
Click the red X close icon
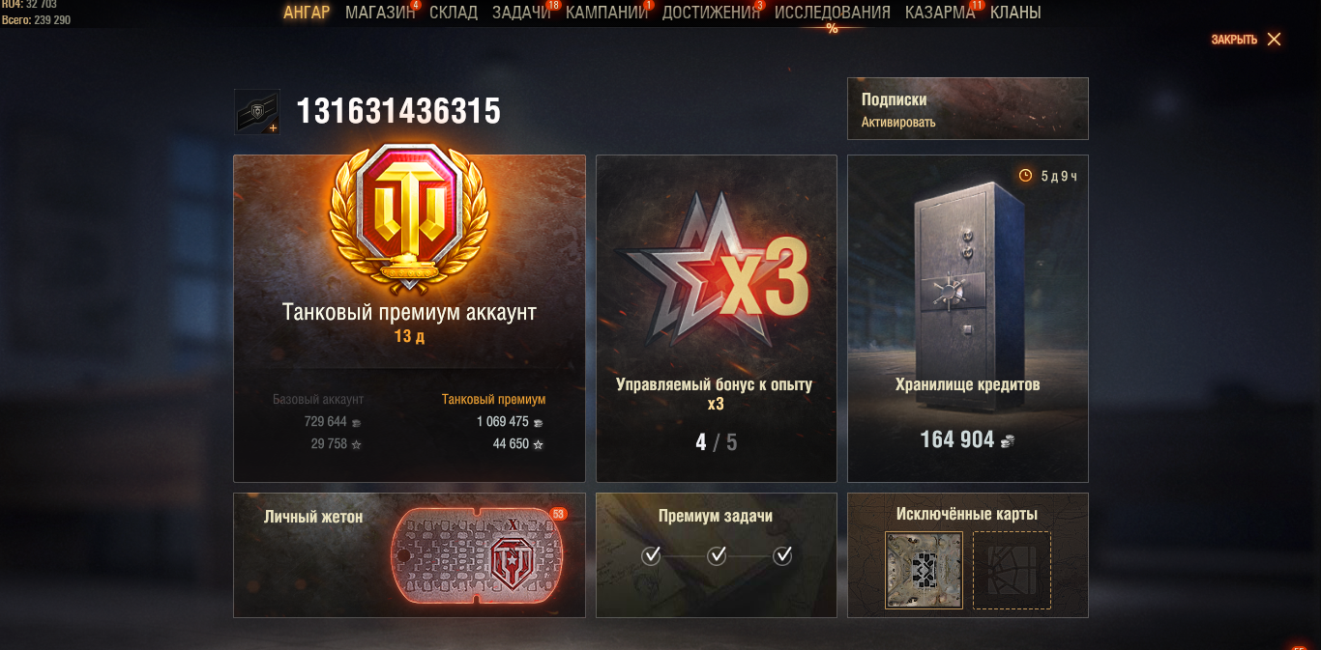[1274, 40]
